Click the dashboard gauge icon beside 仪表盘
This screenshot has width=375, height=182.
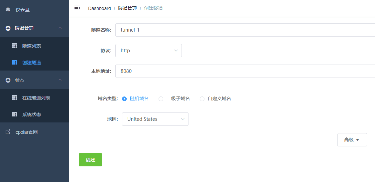8,10
